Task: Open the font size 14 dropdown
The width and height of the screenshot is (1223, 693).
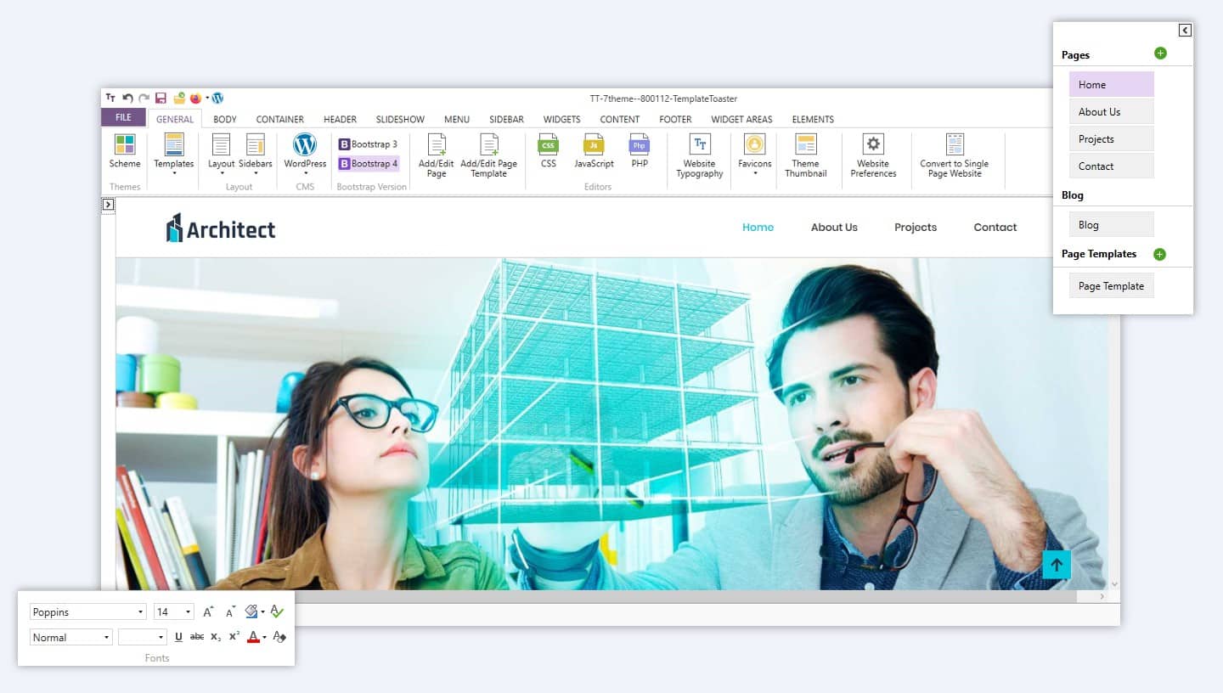Action: click(x=188, y=612)
